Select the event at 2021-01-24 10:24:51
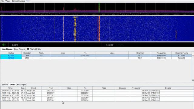The width and height of the screenshot is (194, 109). click(97, 100)
